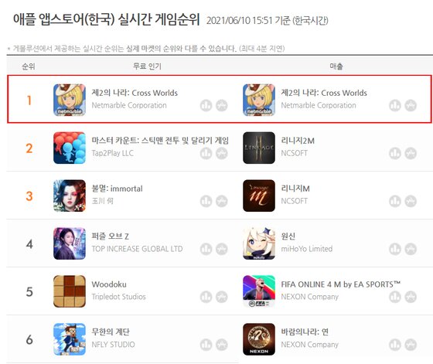This screenshot has height=364, width=433.
Task: Click the Woodoku wooden block icon
Action: [70, 291]
